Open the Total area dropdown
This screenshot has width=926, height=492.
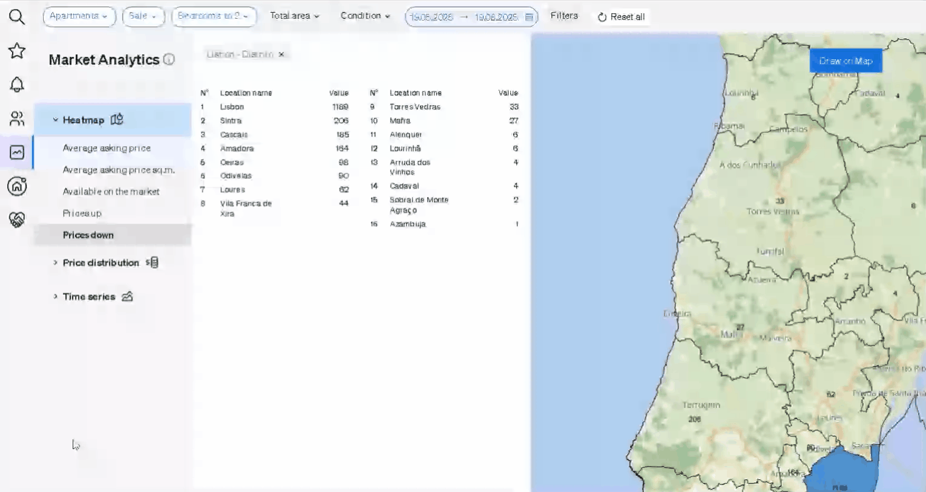[x=294, y=16]
